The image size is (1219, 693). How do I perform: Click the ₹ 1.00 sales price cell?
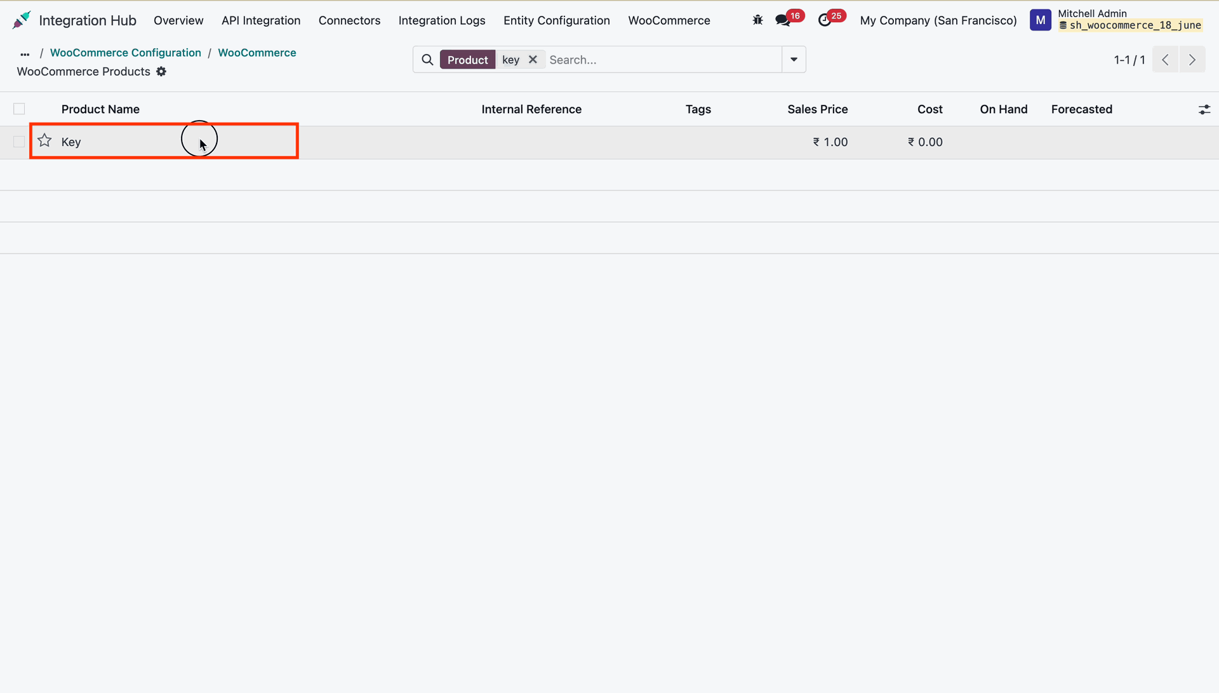[830, 142]
